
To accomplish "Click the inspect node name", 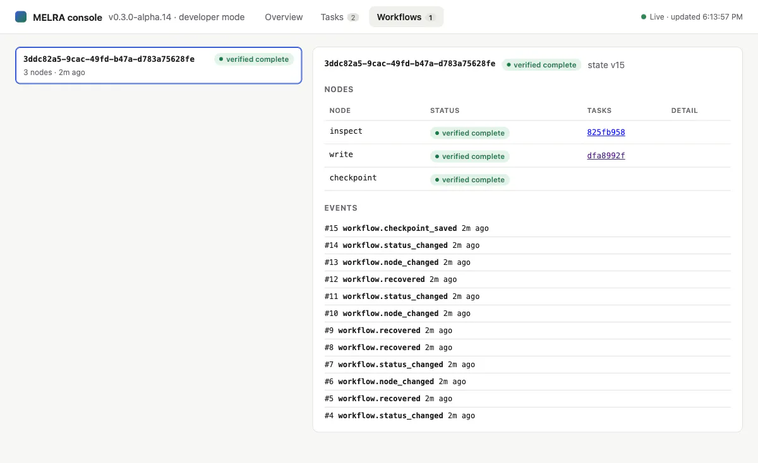I will click(346, 131).
